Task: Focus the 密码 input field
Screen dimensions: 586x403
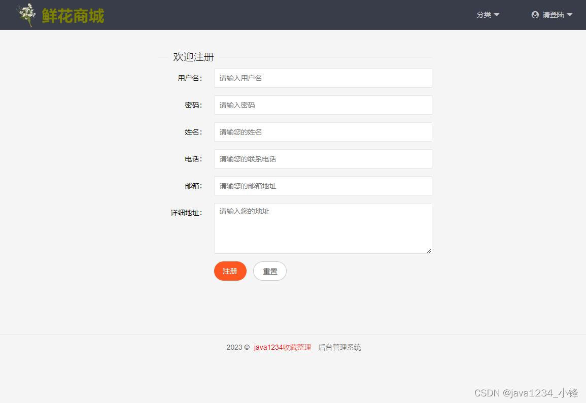Action: (x=323, y=105)
